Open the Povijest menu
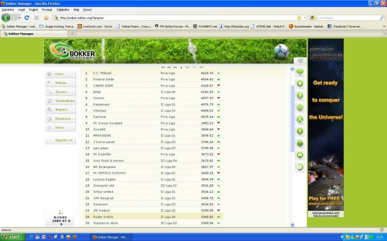387x241 pixels. [47, 9]
